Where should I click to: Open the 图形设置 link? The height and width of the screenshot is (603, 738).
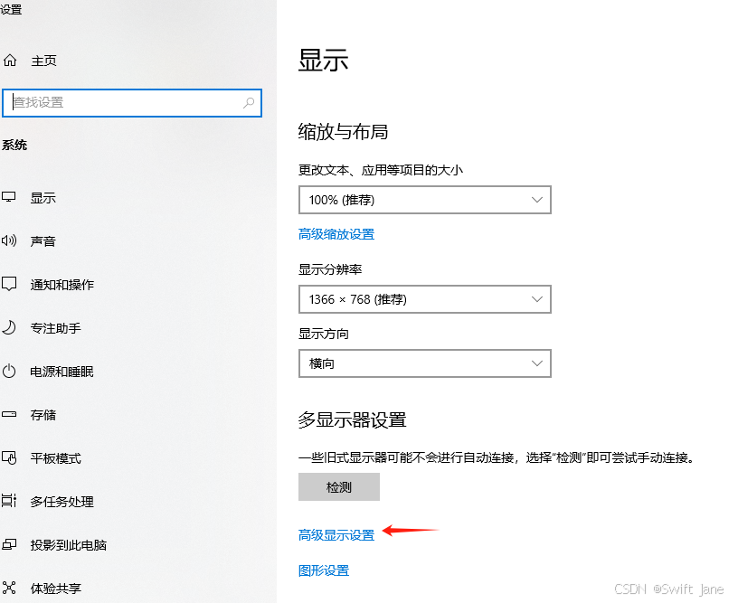pos(324,570)
